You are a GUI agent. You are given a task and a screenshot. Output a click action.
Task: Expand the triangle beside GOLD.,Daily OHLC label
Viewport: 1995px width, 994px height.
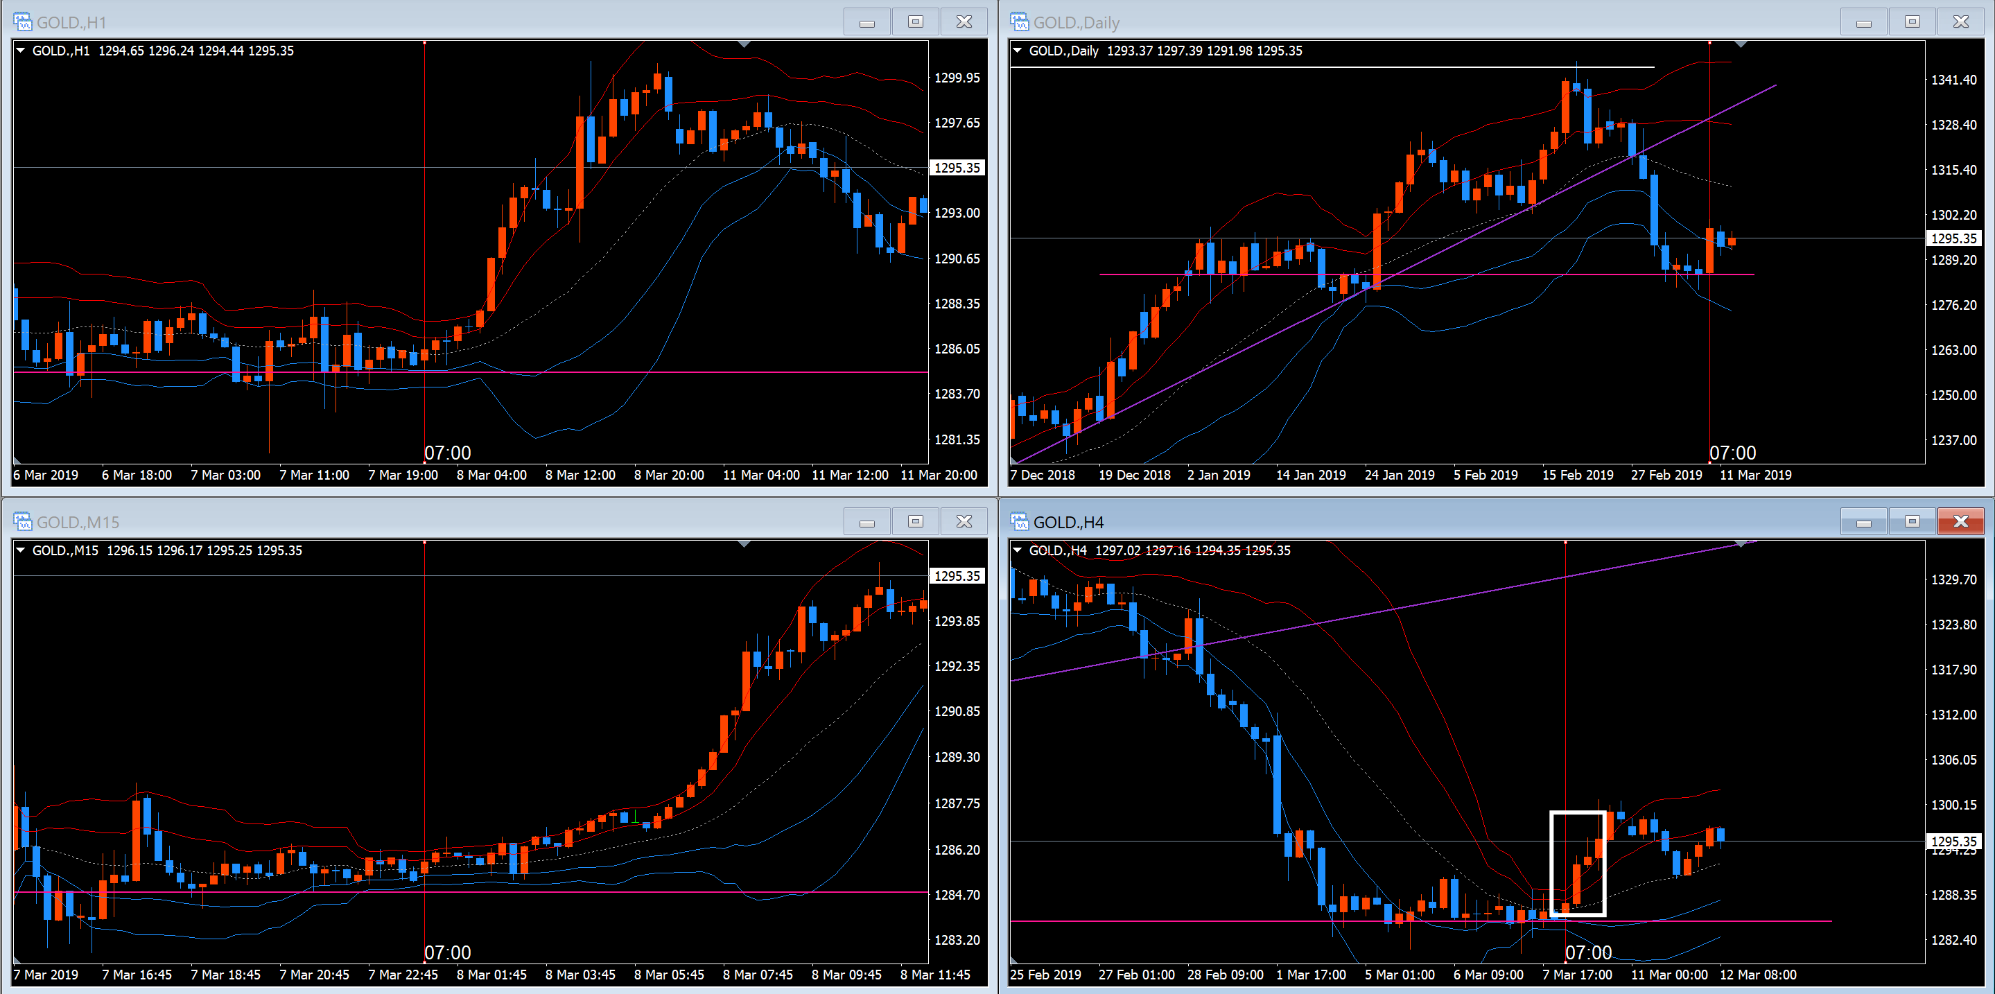(x=1018, y=51)
